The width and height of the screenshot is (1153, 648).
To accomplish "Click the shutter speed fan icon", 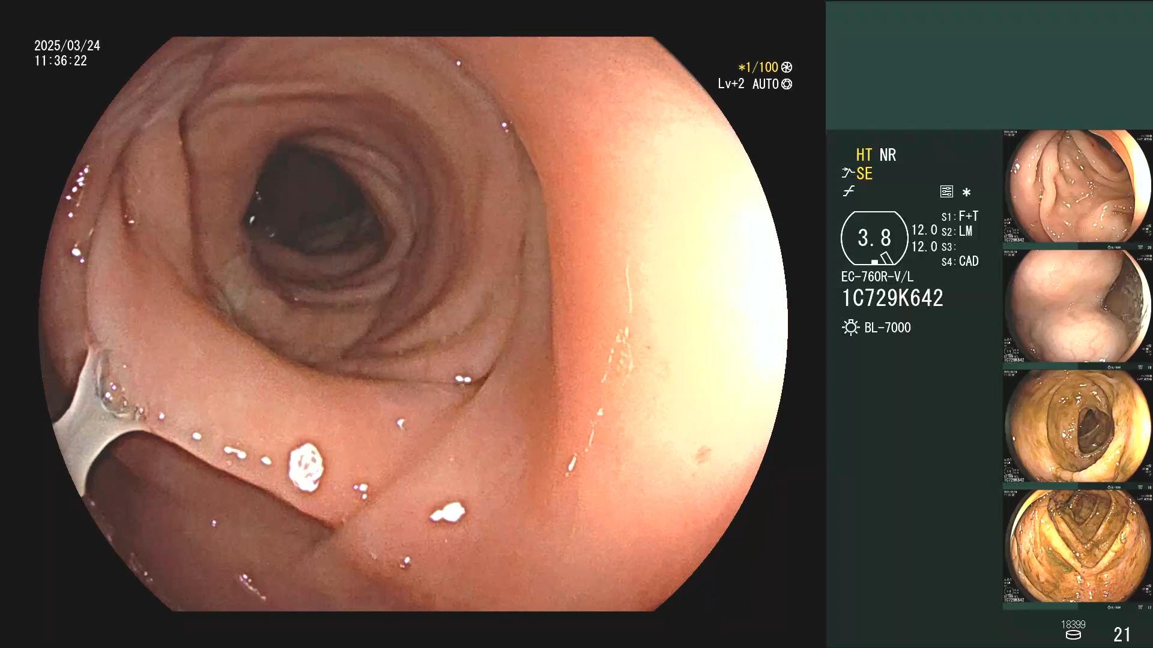I will [787, 67].
